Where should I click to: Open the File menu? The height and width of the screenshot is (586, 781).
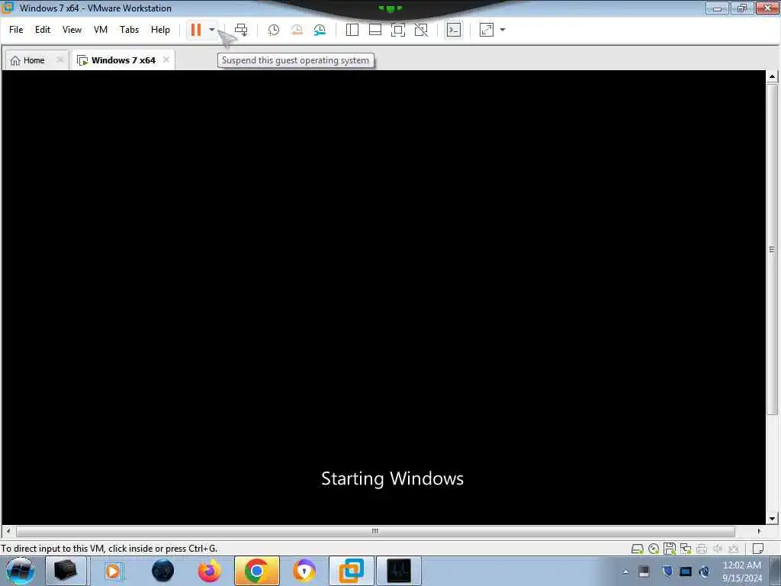click(x=16, y=30)
